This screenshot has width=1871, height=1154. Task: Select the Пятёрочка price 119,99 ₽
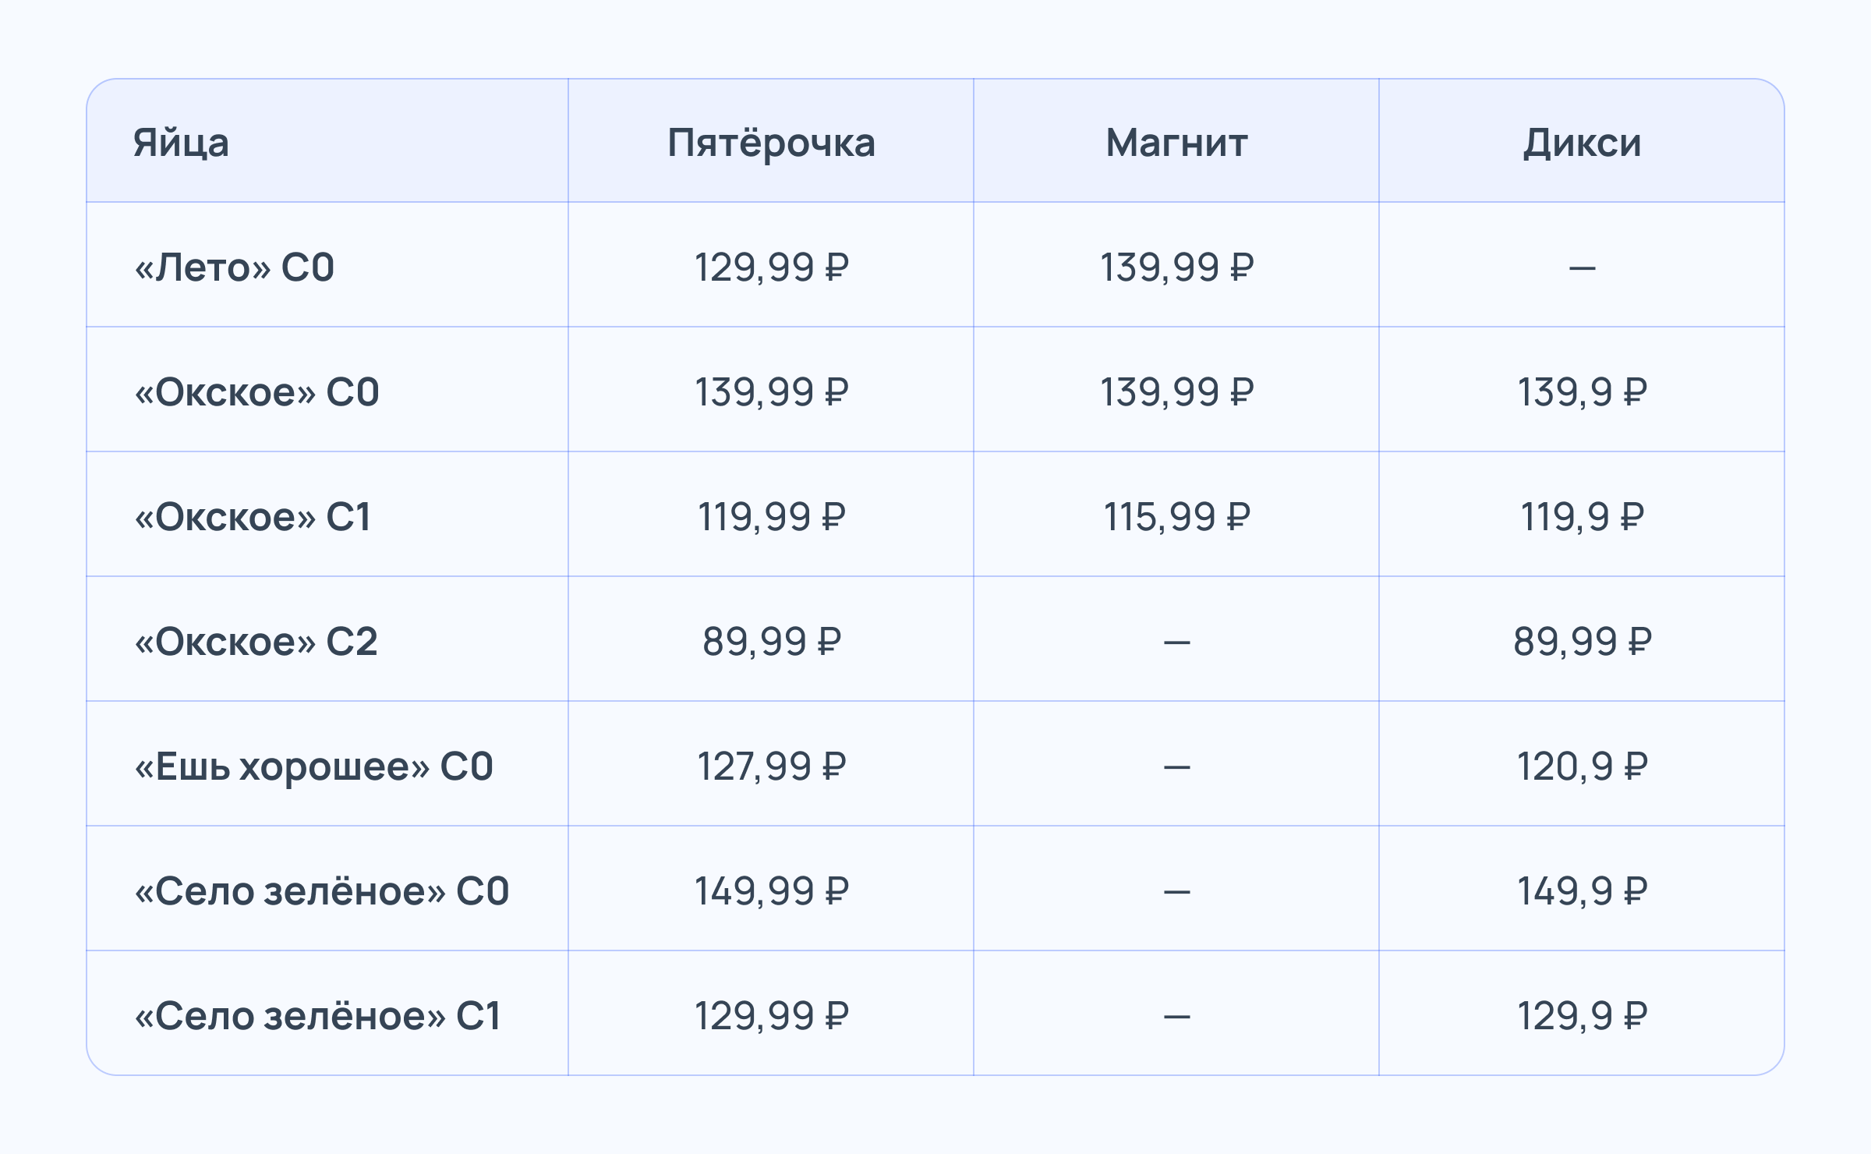[771, 517]
